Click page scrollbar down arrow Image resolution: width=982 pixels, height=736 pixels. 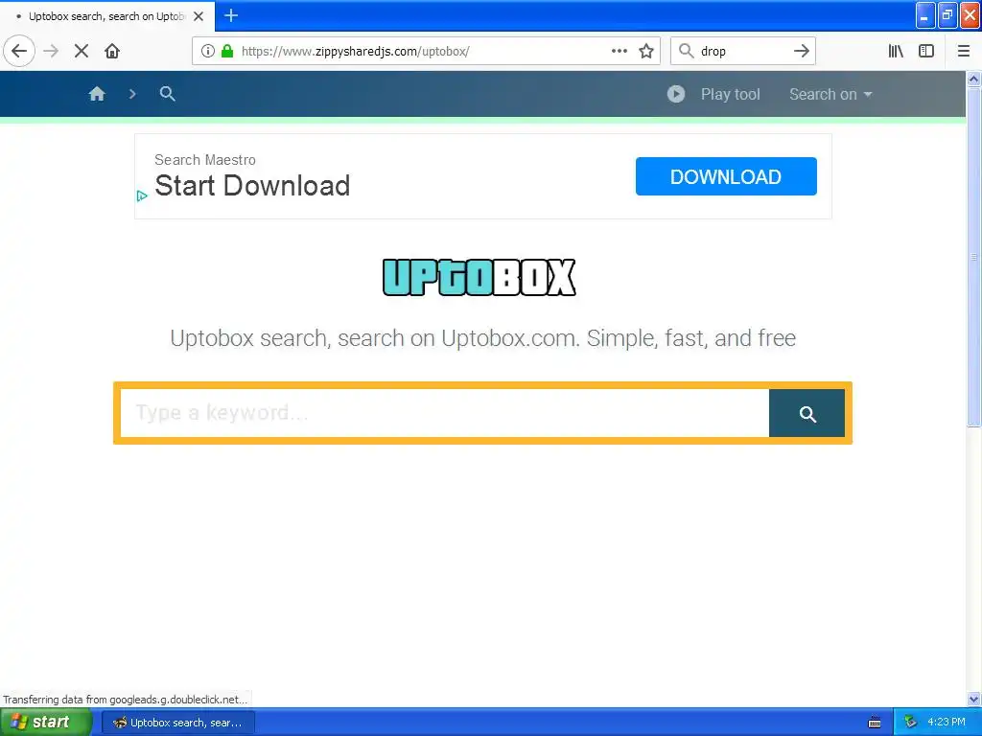point(973,699)
